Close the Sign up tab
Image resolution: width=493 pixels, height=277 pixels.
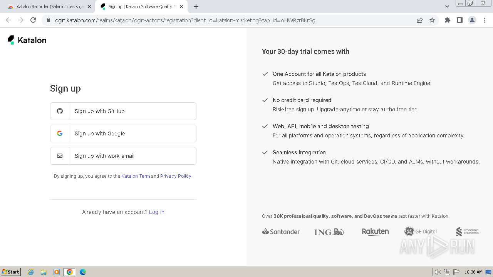[x=181, y=7]
